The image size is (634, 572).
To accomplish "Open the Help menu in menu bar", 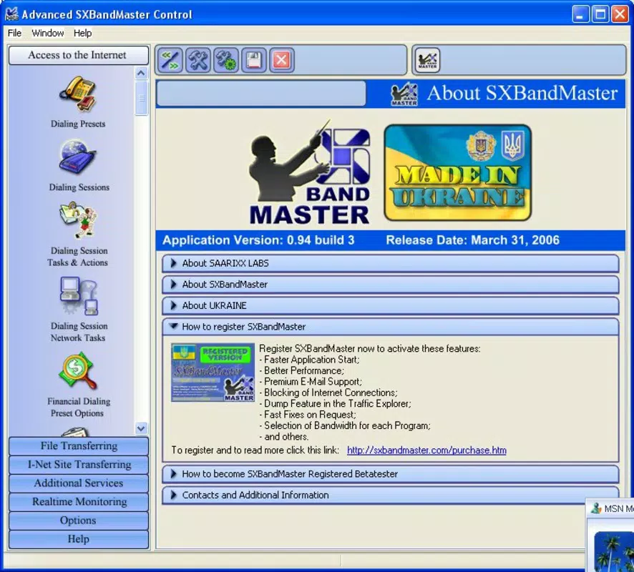I will point(82,33).
